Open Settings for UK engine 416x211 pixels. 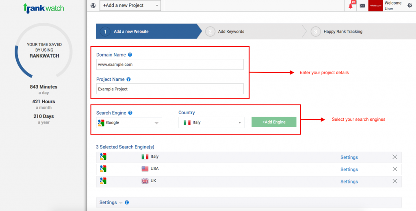349,182
